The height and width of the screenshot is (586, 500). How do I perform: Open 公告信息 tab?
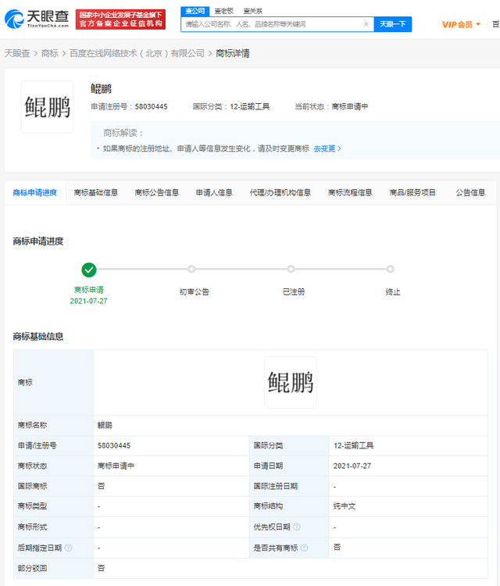point(470,192)
